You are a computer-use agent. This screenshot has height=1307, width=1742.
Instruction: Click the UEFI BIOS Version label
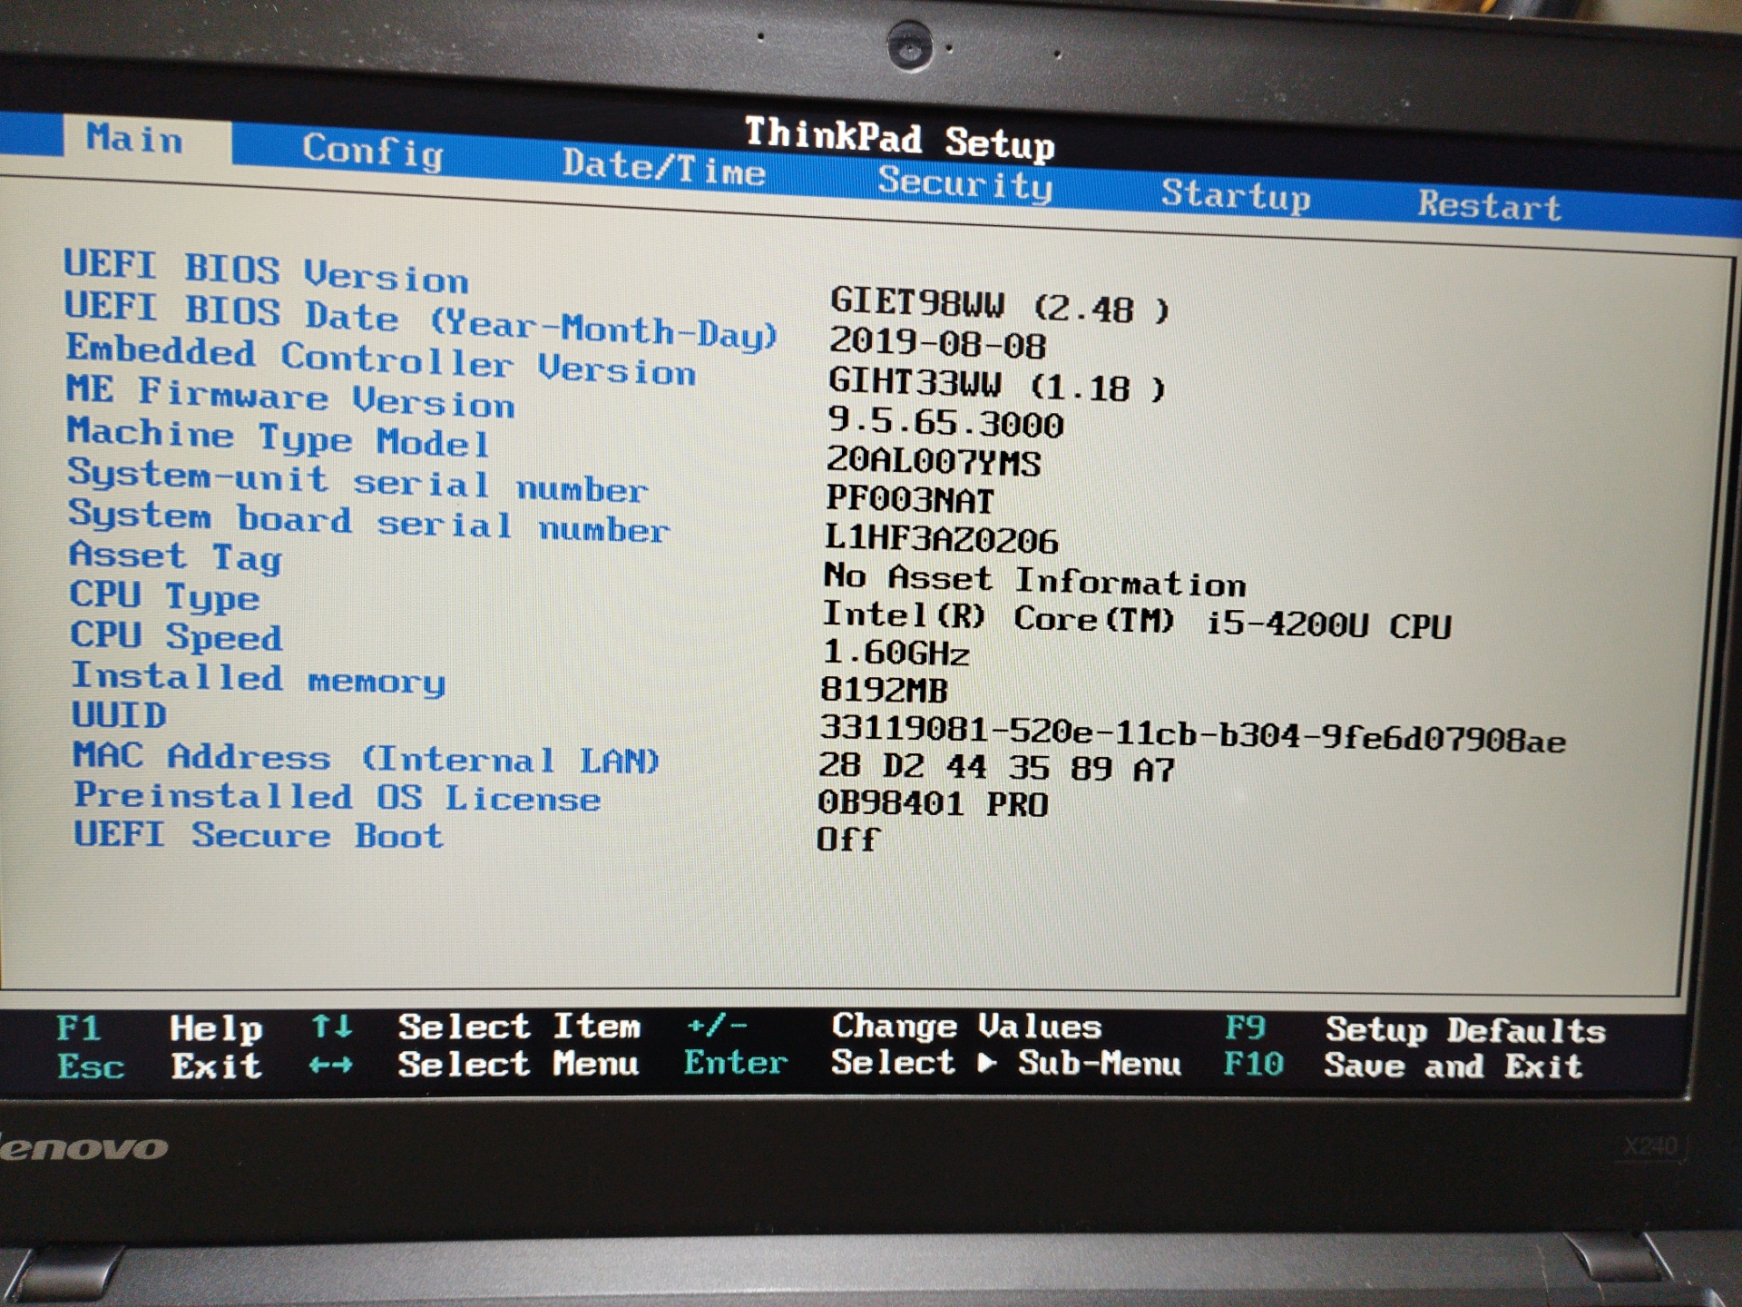(x=266, y=270)
